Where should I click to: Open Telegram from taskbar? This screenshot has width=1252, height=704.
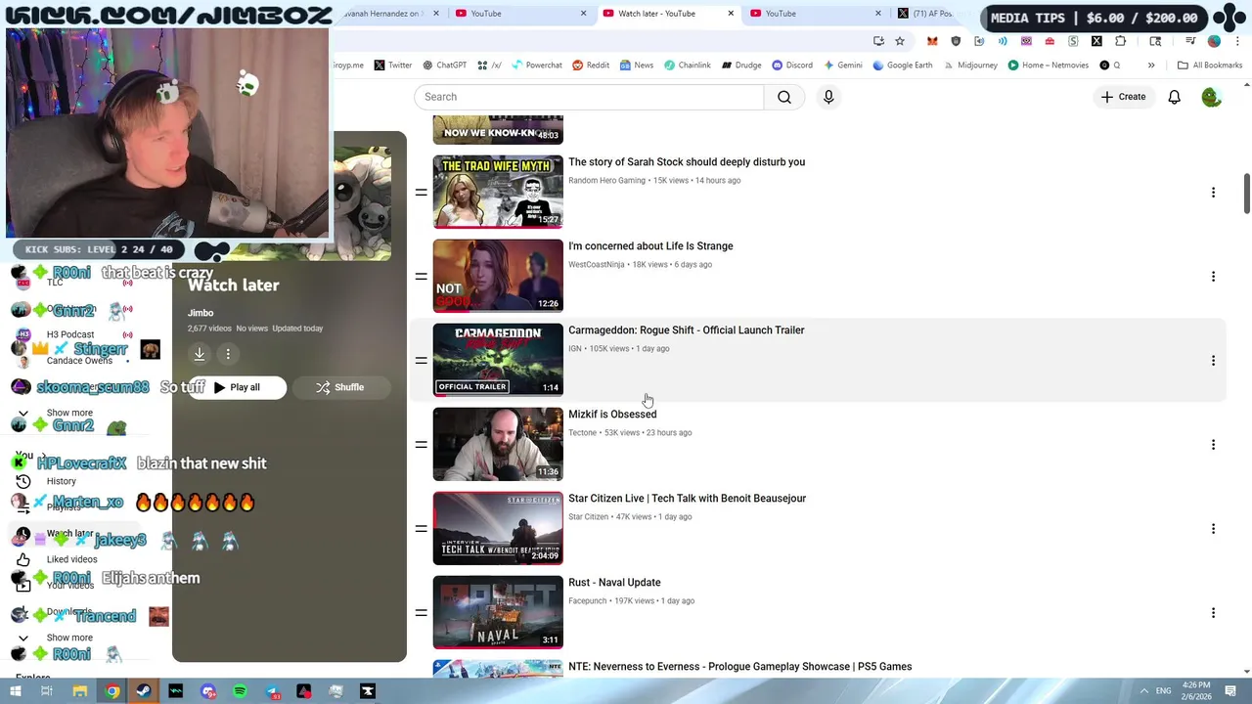click(x=272, y=691)
